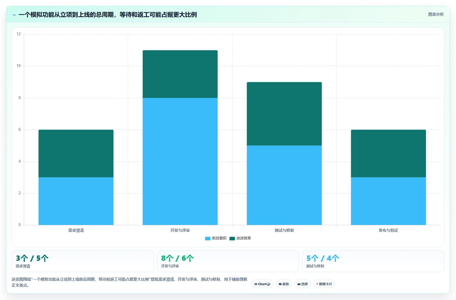Open the 8个 / 6个 开发与评审 data card
The height and width of the screenshot is (300, 456).
pos(228,261)
